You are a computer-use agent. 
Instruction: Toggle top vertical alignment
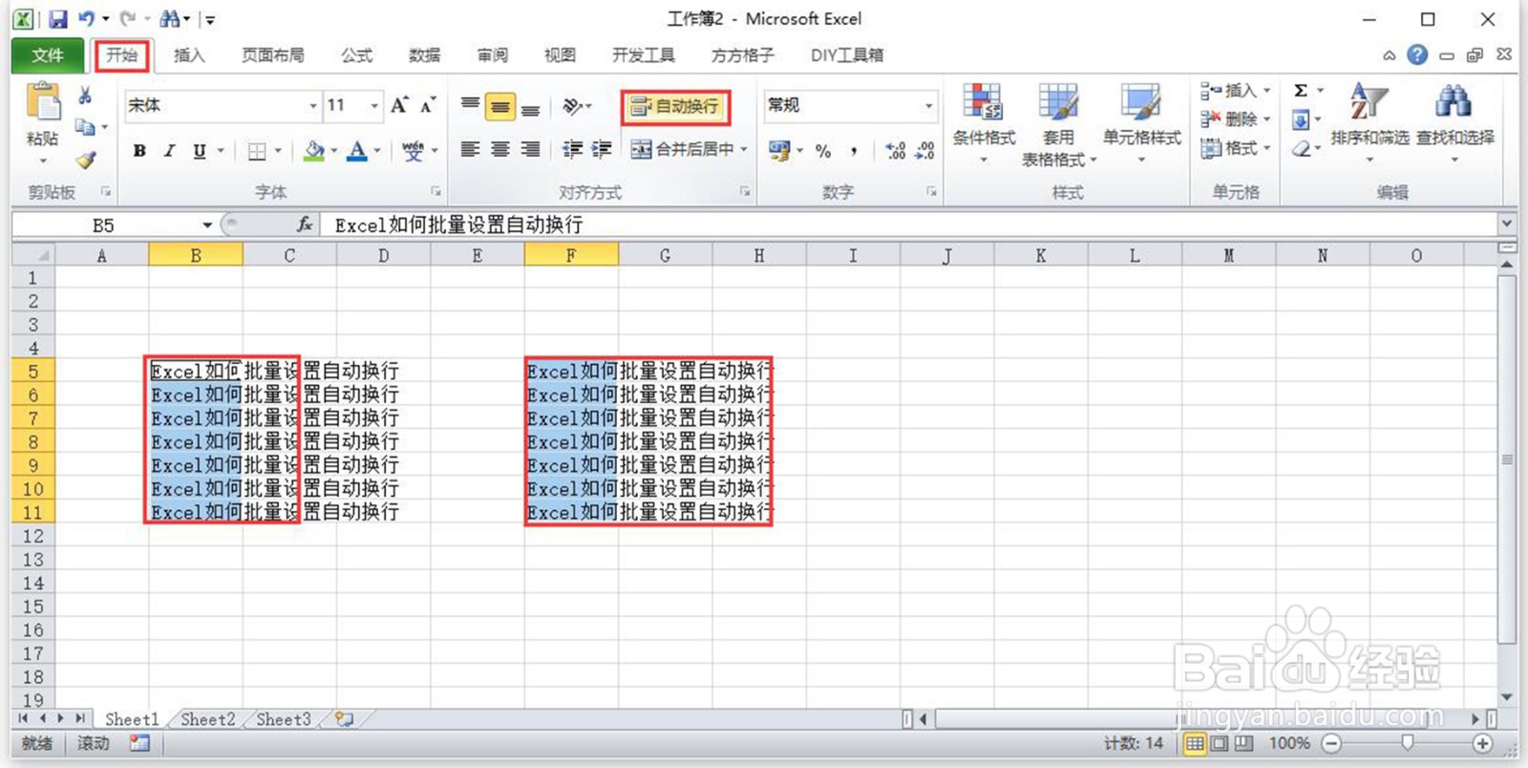click(x=470, y=106)
